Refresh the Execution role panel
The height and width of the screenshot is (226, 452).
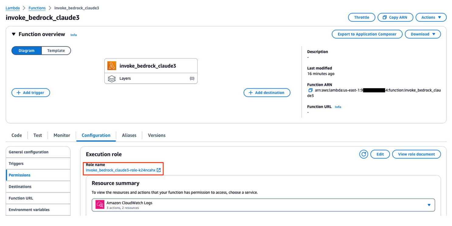364,154
